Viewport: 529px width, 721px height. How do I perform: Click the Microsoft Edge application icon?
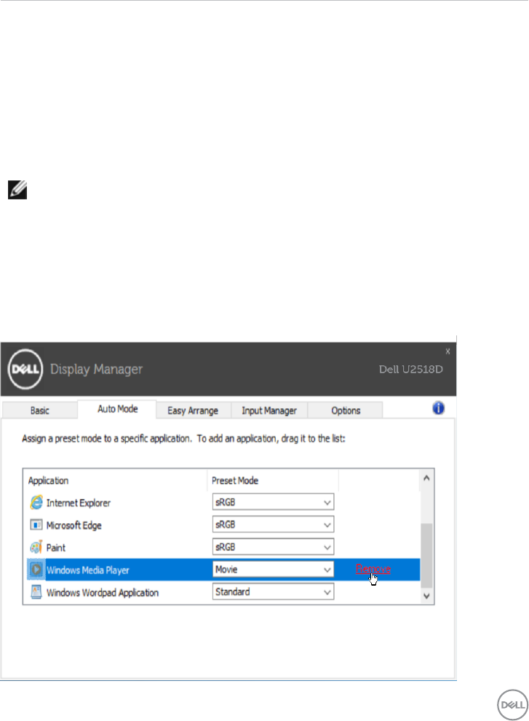click(x=36, y=525)
